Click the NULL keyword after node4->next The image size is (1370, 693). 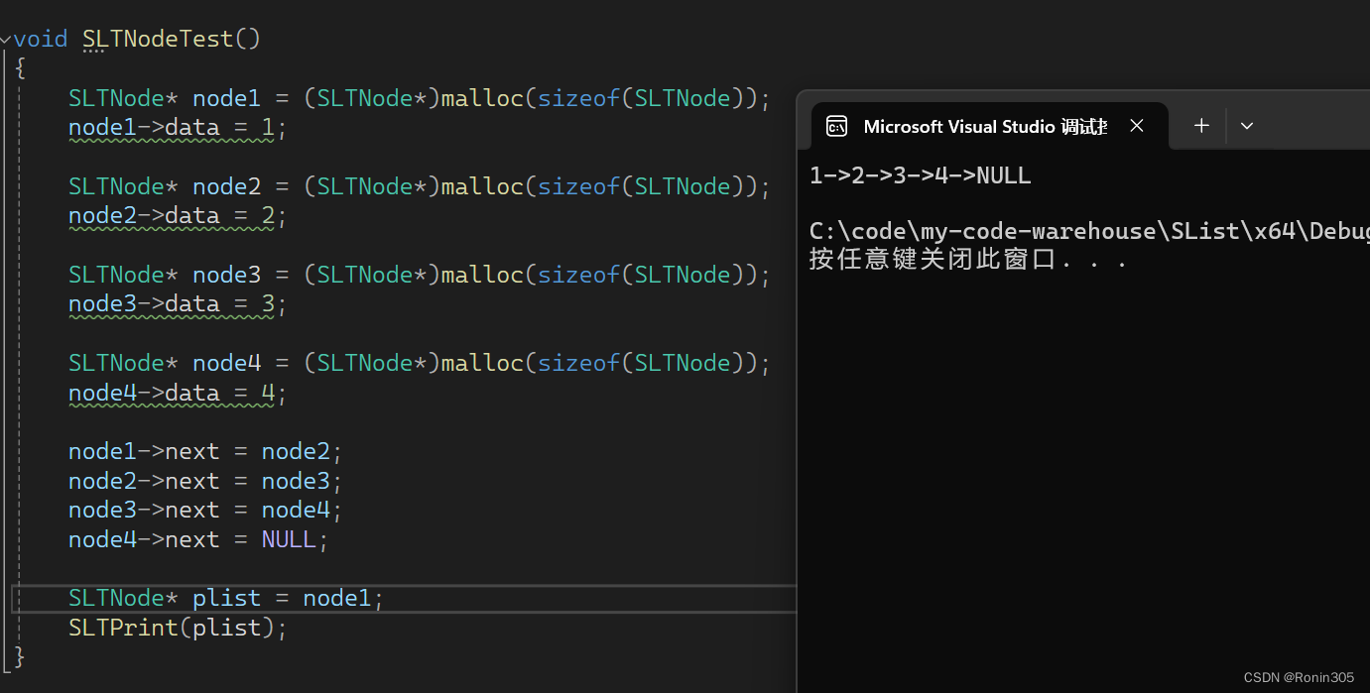[288, 539]
